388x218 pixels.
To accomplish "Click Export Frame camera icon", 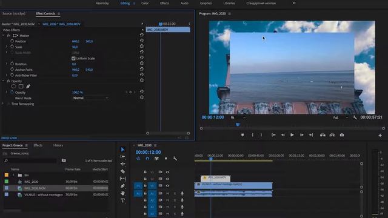I will click(x=342, y=135).
